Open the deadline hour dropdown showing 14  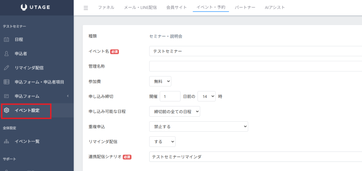point(206,96)
